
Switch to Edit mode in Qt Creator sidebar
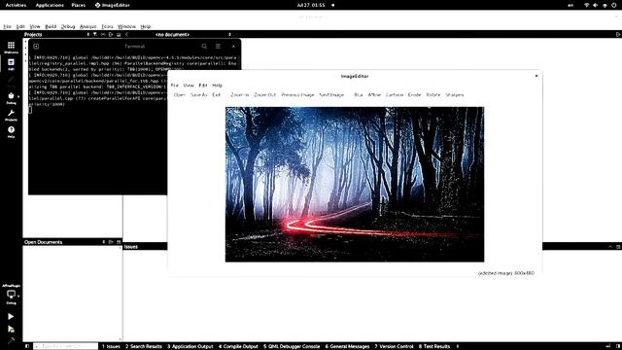pos(11,64)
